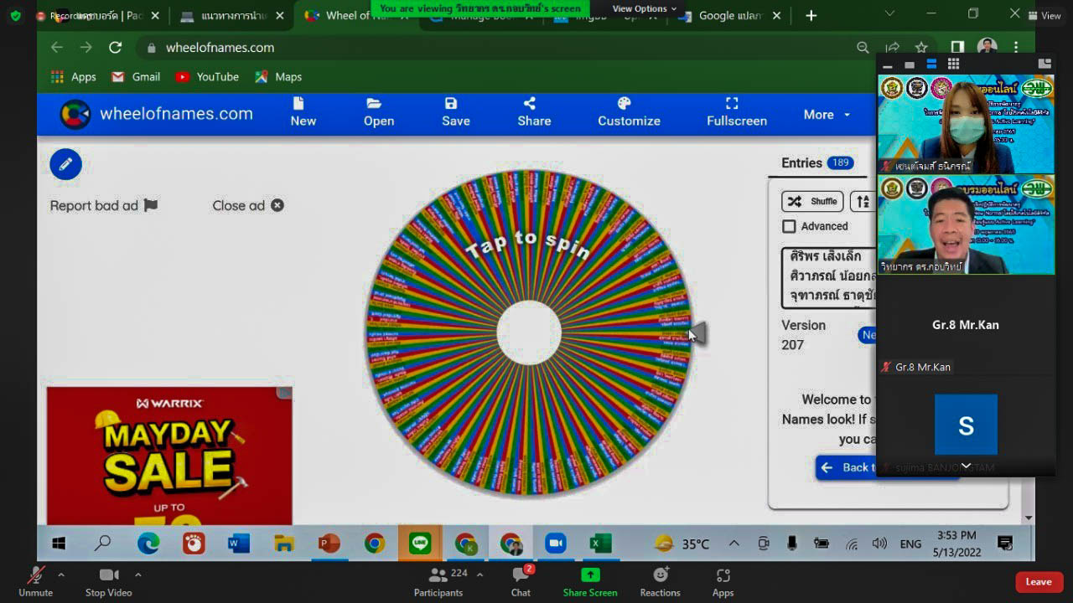
Task: Click the New file icon in toolbar
Action: 303,111
